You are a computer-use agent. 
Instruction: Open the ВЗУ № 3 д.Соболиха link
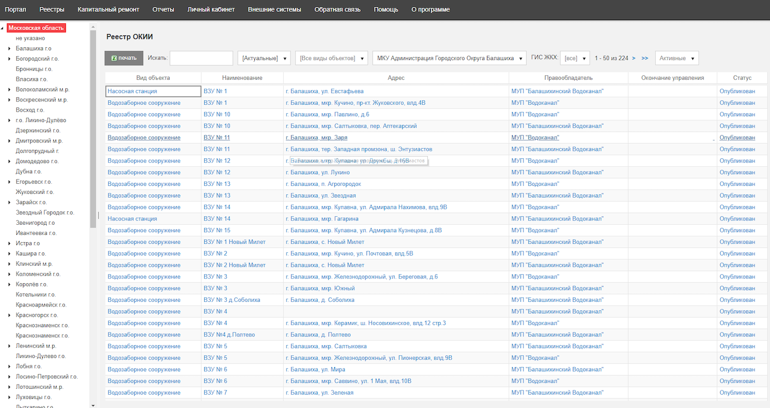point(231,300)
